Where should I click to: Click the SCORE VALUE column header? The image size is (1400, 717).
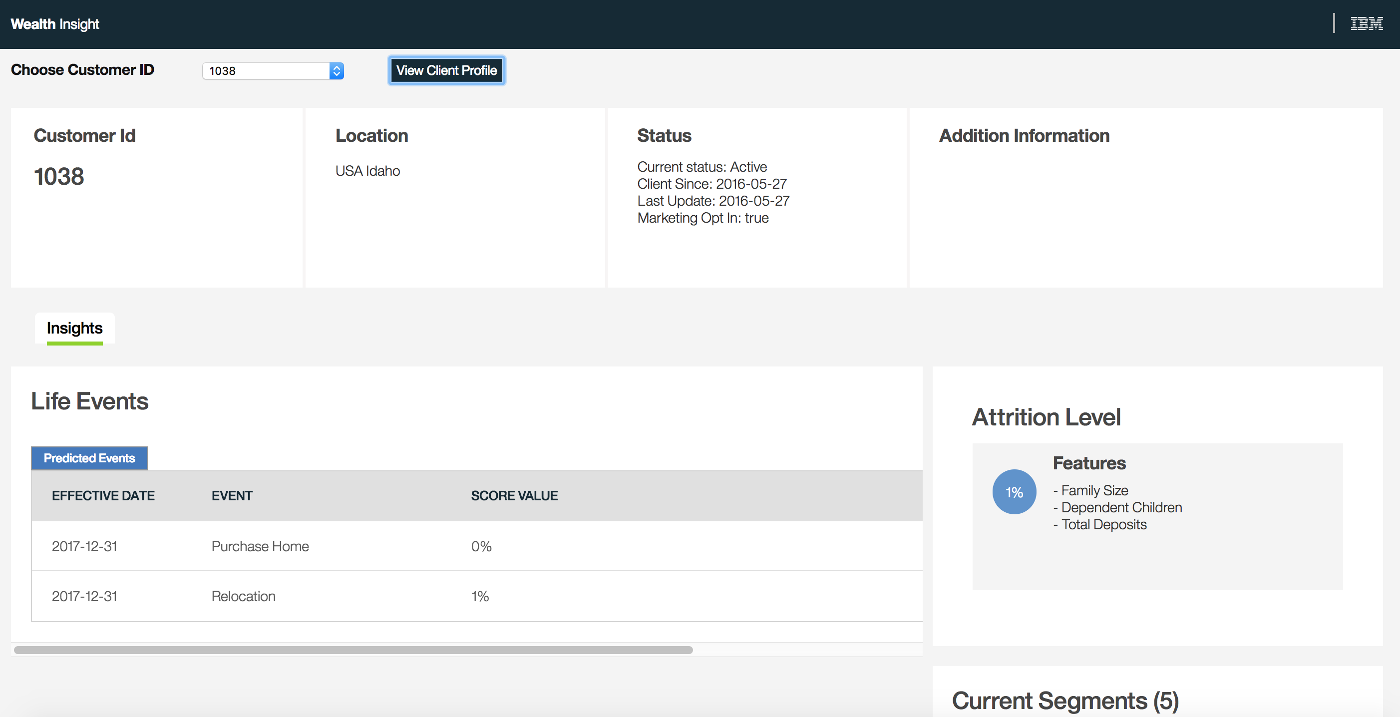pos(514,496)
